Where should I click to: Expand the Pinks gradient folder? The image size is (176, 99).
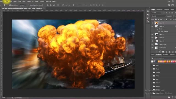pos(152,76)
